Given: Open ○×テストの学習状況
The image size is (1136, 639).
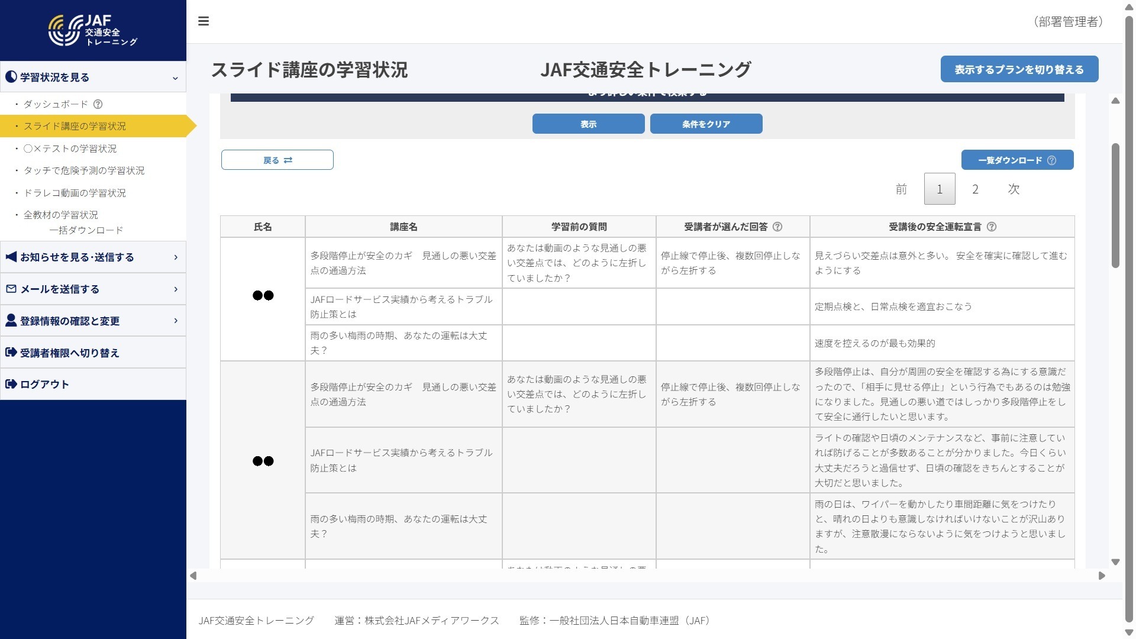Looking at the screenshot, I should point(70,149).
